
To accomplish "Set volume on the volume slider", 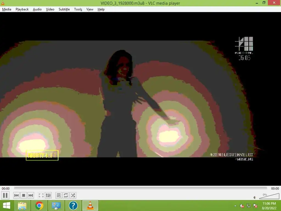I will tap(269, 196).
